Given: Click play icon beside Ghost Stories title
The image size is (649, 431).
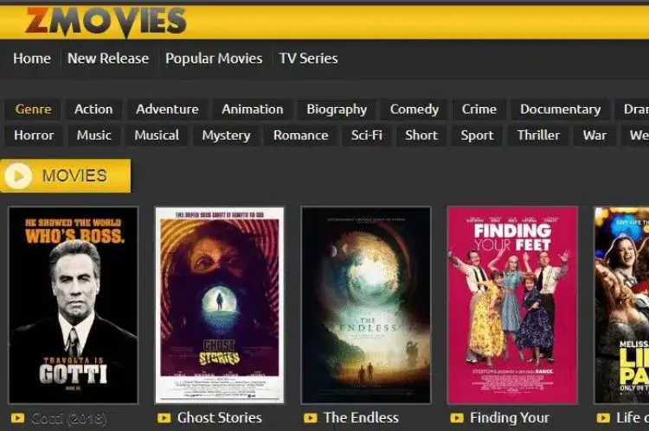Looking at the screenshot, I should (x=164, y=418).
